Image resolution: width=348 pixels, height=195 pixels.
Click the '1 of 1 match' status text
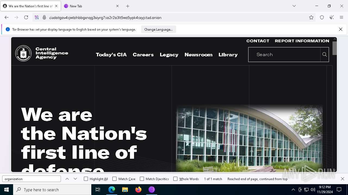pyautogui.click(x=213, y=179)
